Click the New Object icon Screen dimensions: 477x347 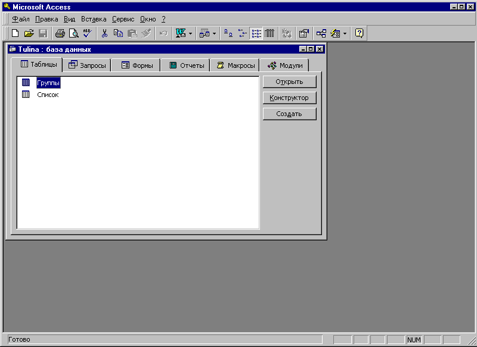(335, 33)
